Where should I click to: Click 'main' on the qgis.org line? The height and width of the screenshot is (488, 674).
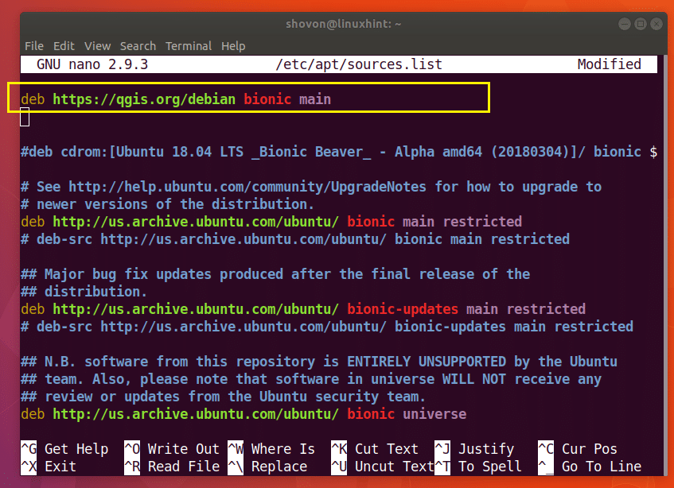pos(315,99)
